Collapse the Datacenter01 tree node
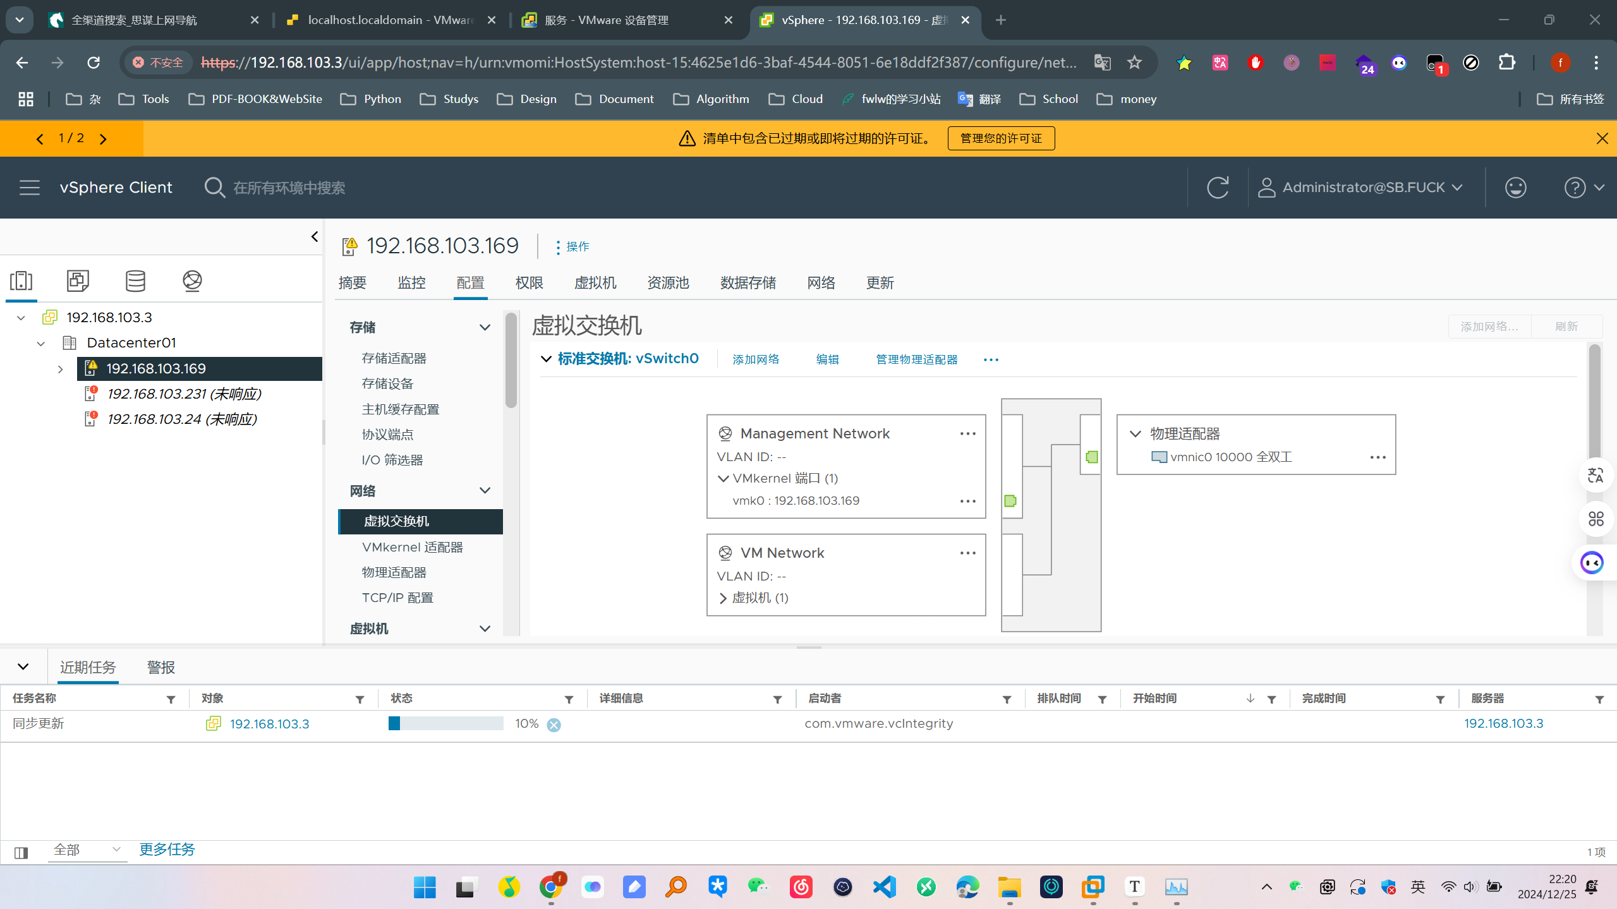Viewport: 1617px width, 909px height. 41,343
